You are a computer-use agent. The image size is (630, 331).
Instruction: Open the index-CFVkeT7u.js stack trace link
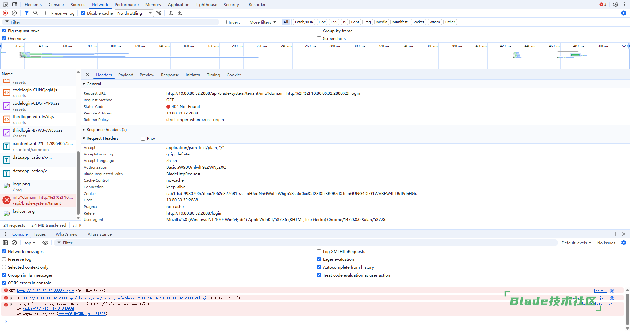(48, 309)
